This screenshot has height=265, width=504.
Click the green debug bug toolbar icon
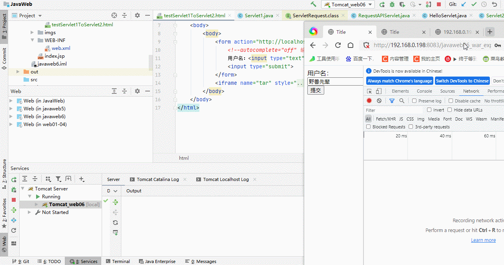click(392, 4)
